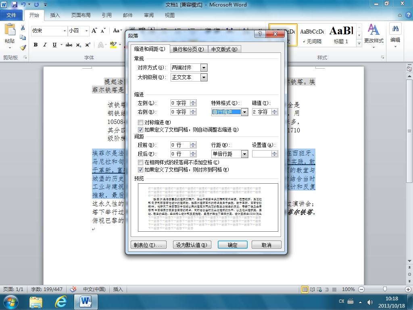Toggle 如果定义了文档网格，则对齐到网格 checkbox

[x=141, y=170]
